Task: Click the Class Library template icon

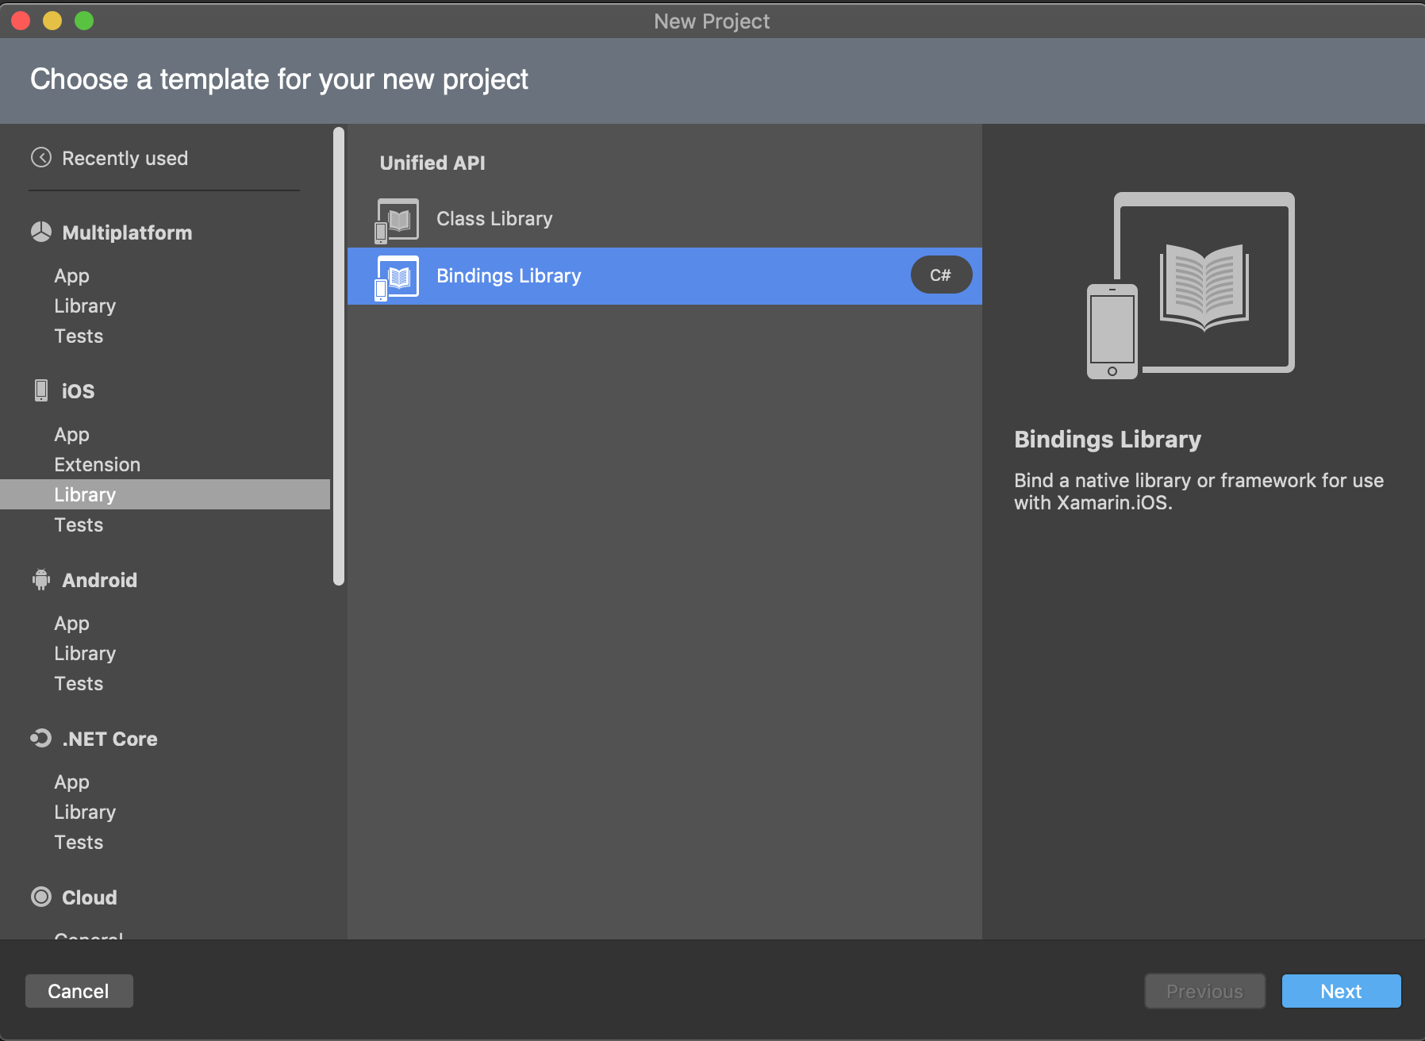Action: tap(397, 220)
